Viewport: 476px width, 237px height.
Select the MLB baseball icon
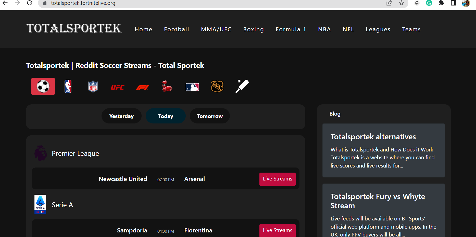192,86
